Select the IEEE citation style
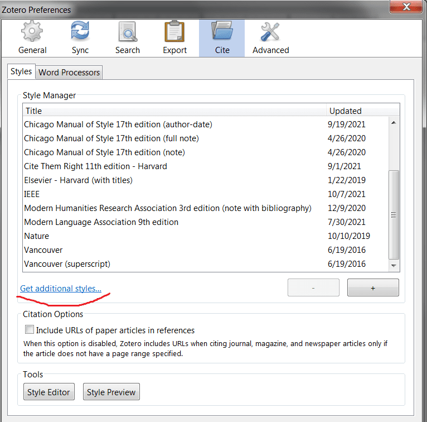Image resolution: width=427 pixels, height=422 pixels. pos(32,194)
